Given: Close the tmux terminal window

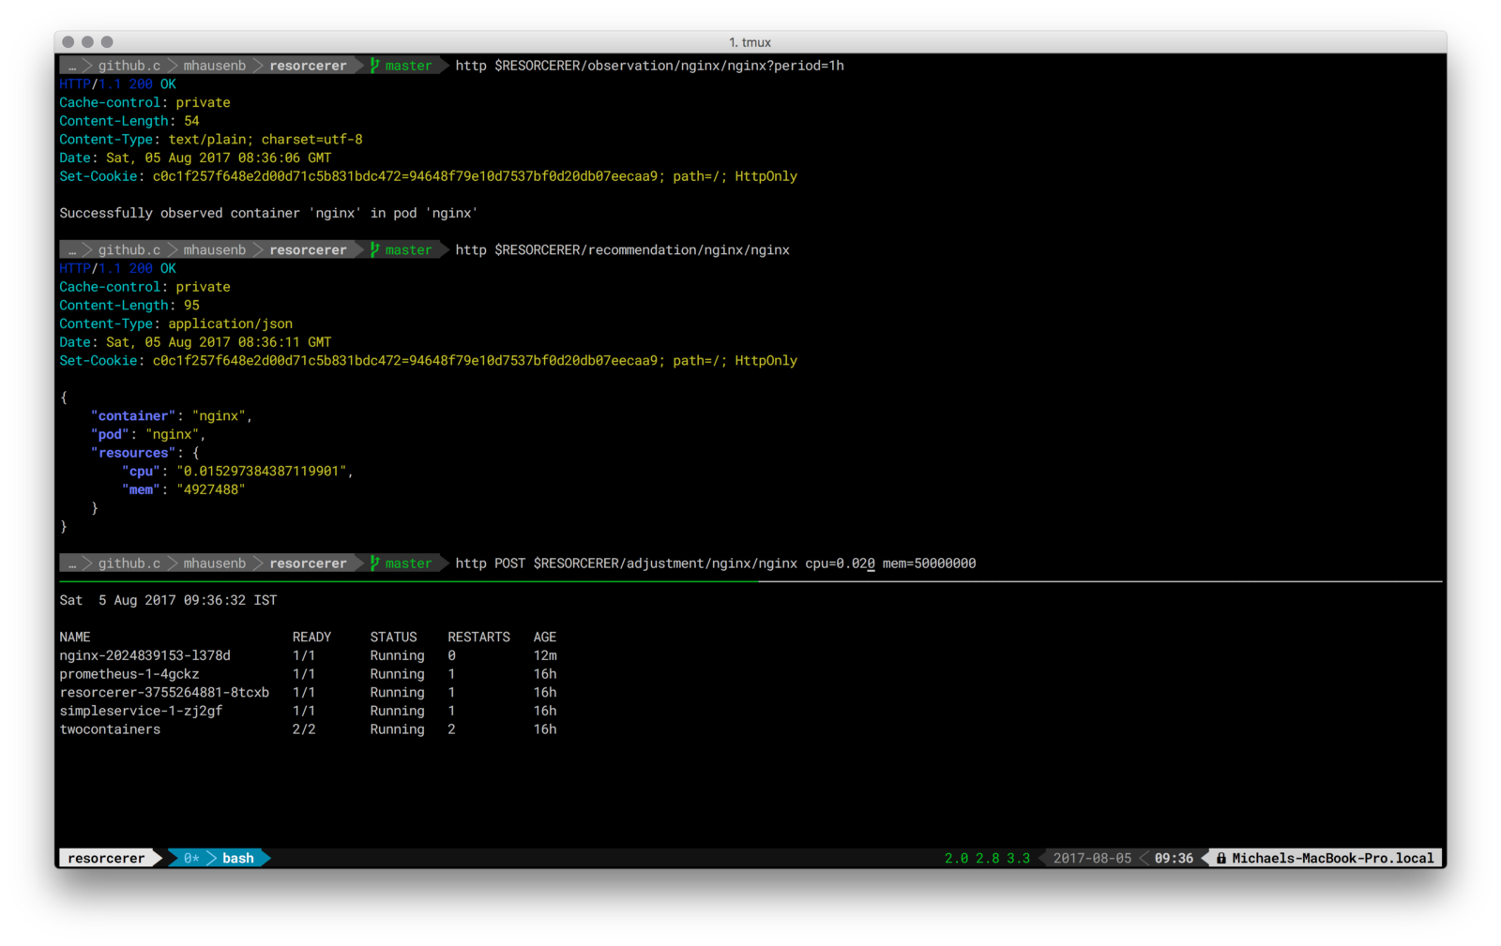Looking at the screenshot, I should point(68,42).
